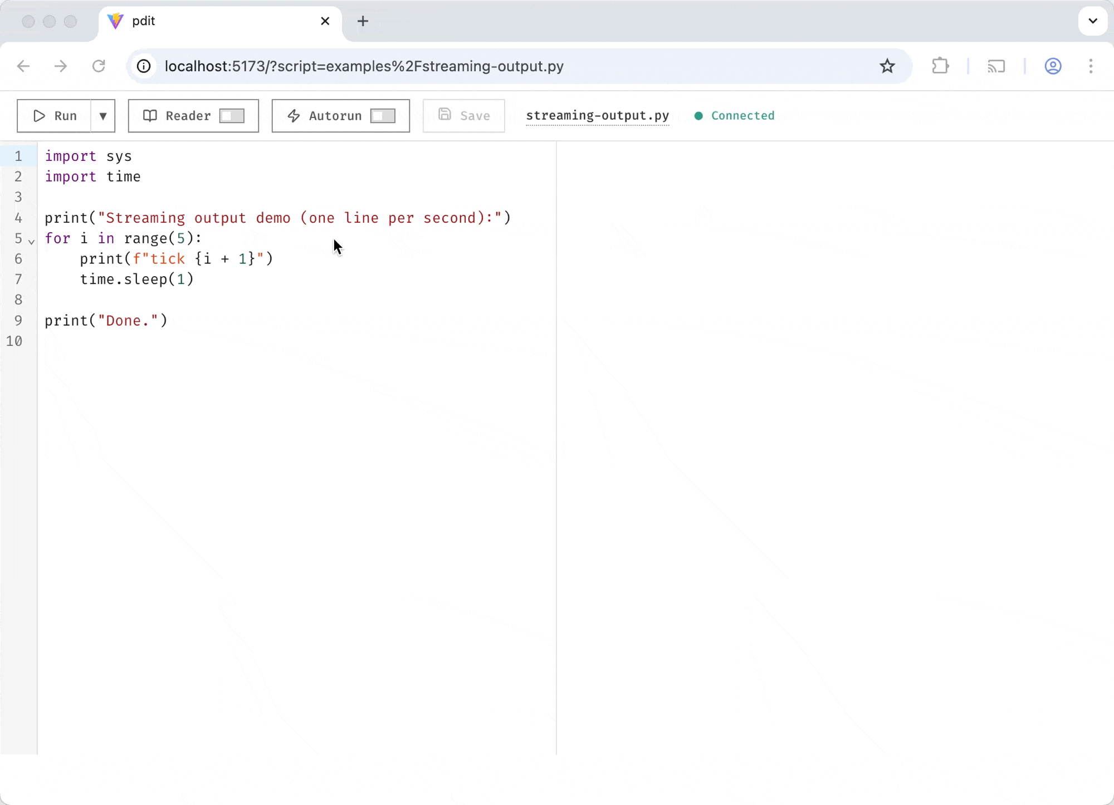
Task: Click the browser profile avatar icon
Action: (x=1053, y=66)
